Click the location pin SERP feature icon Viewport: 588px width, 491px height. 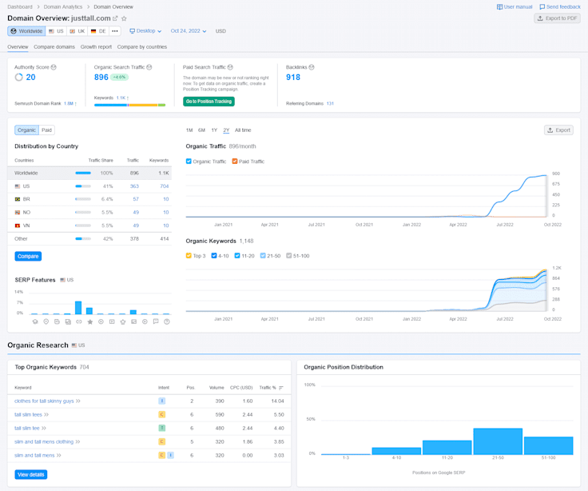coord(46,321)
